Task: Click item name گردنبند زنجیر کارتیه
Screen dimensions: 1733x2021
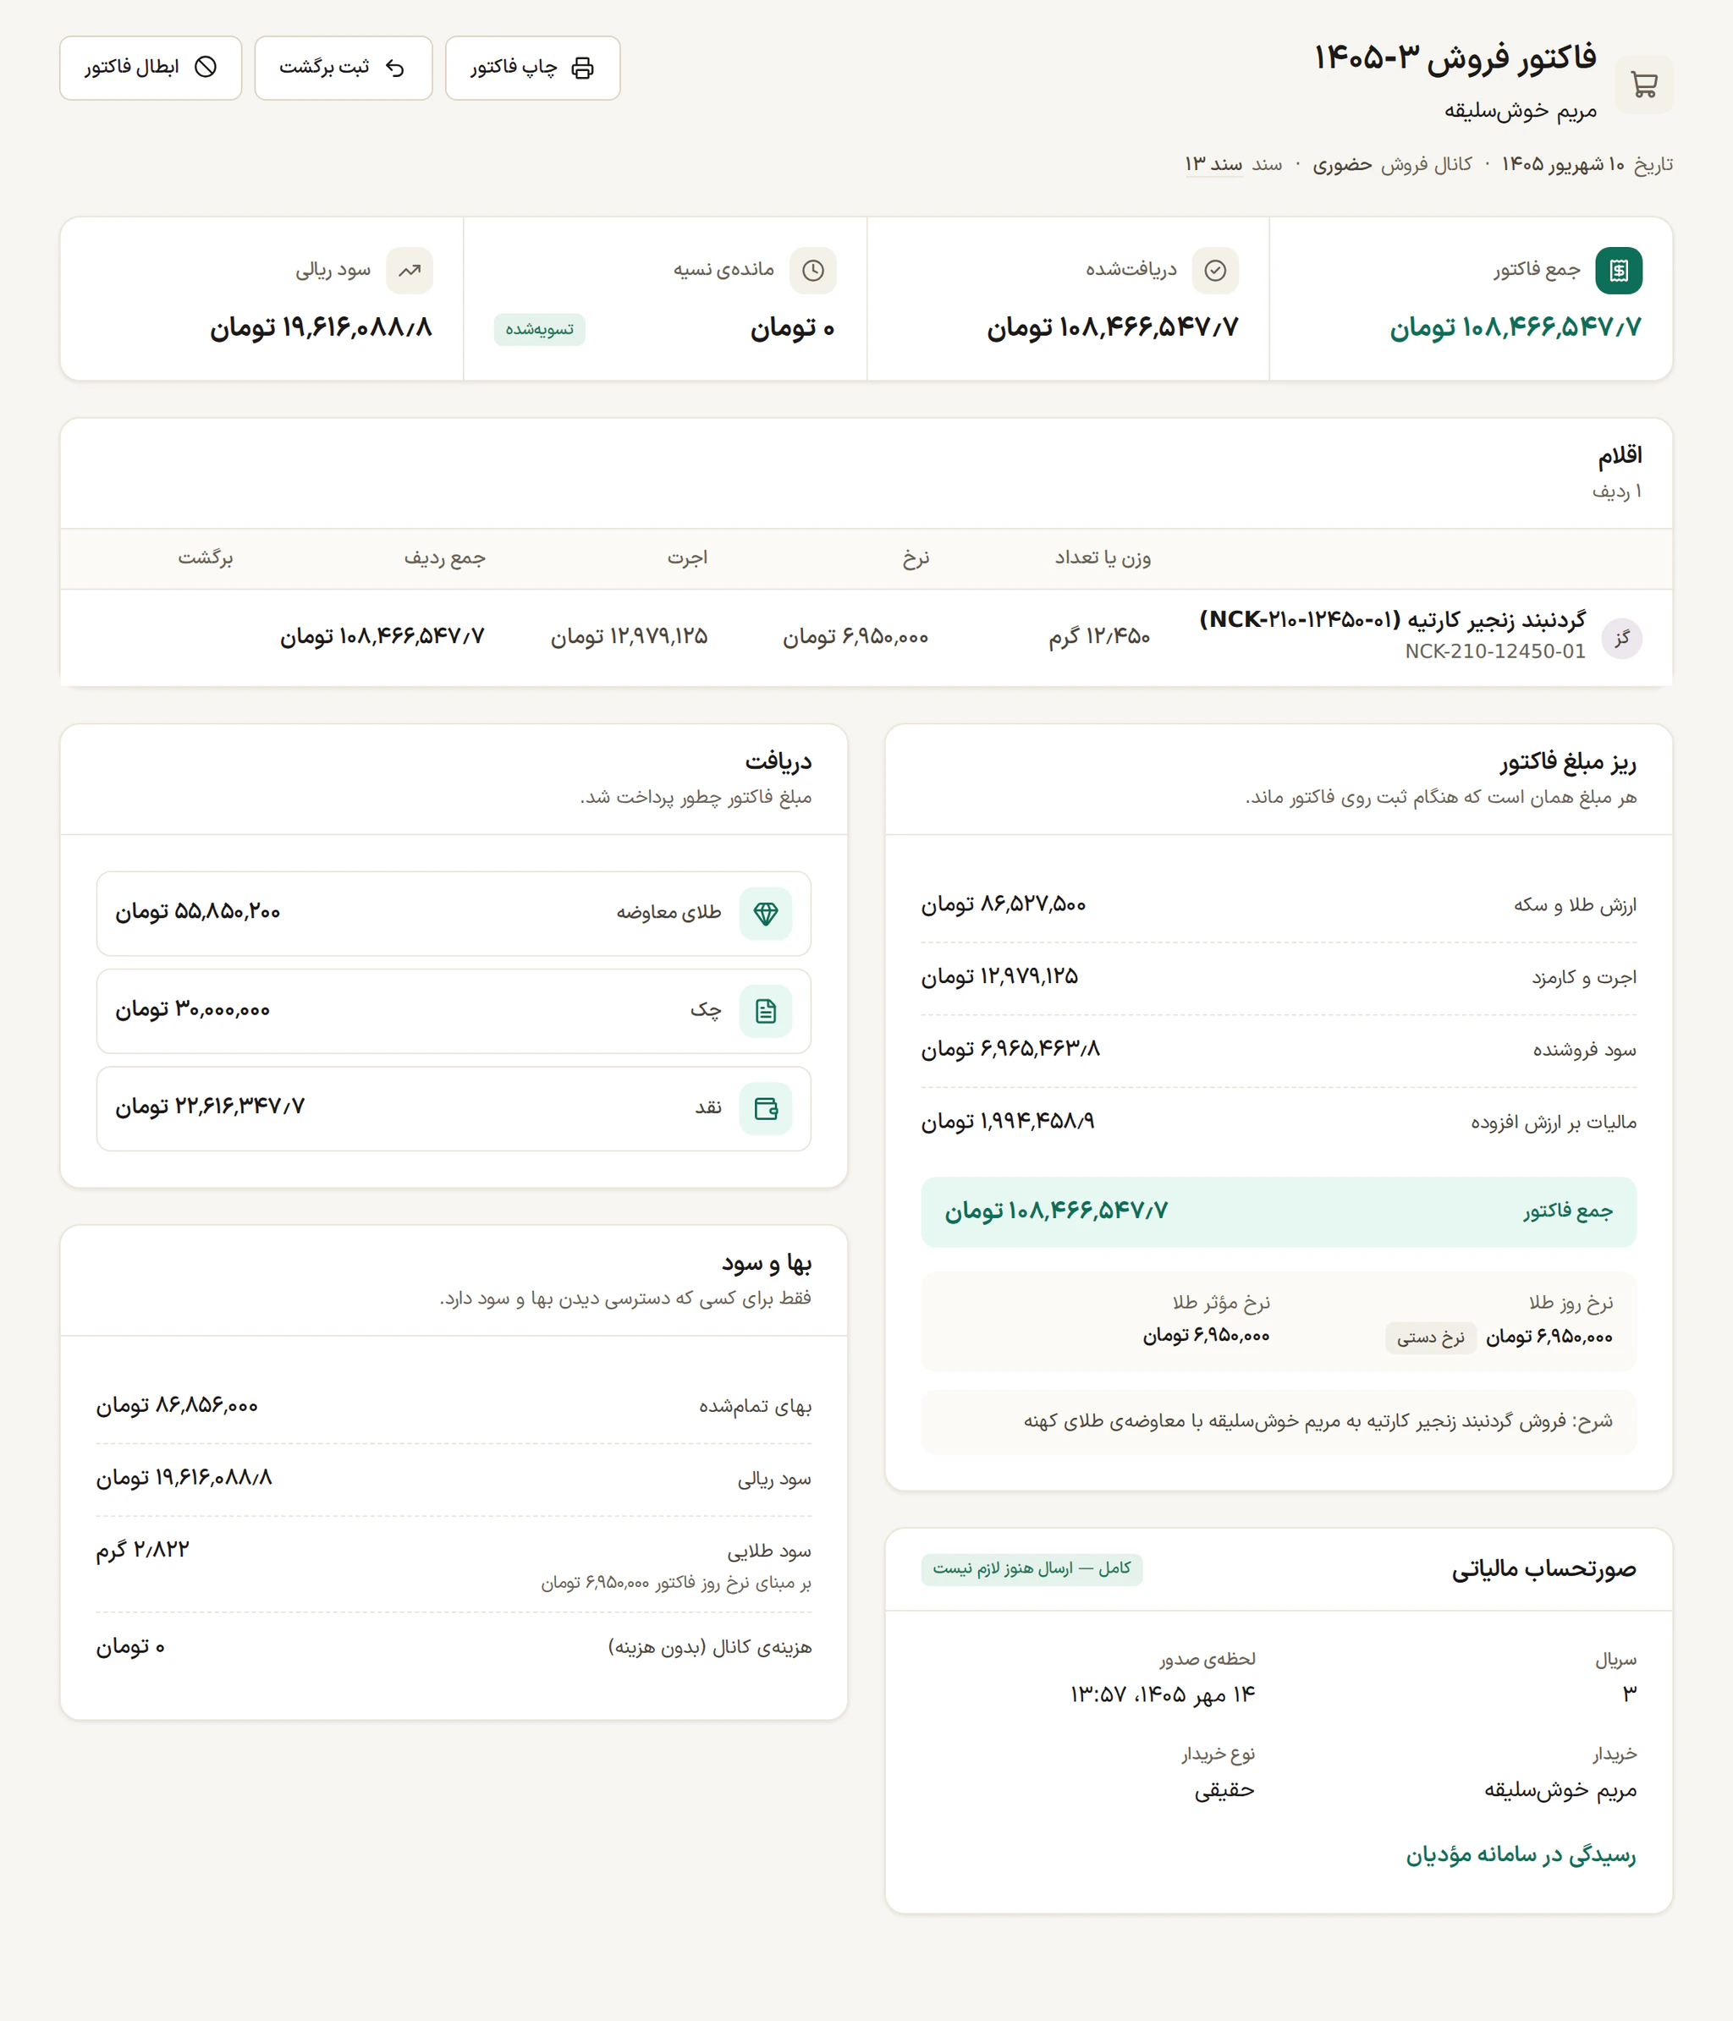Action: click(1393, 620)
